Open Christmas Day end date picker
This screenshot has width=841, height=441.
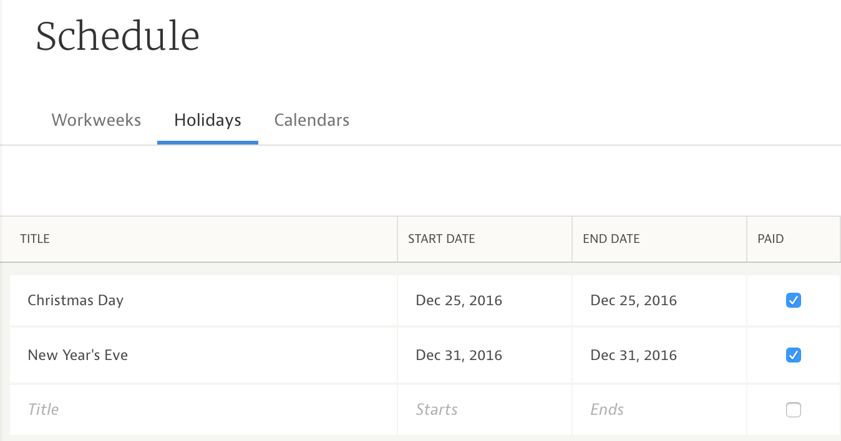634,301
